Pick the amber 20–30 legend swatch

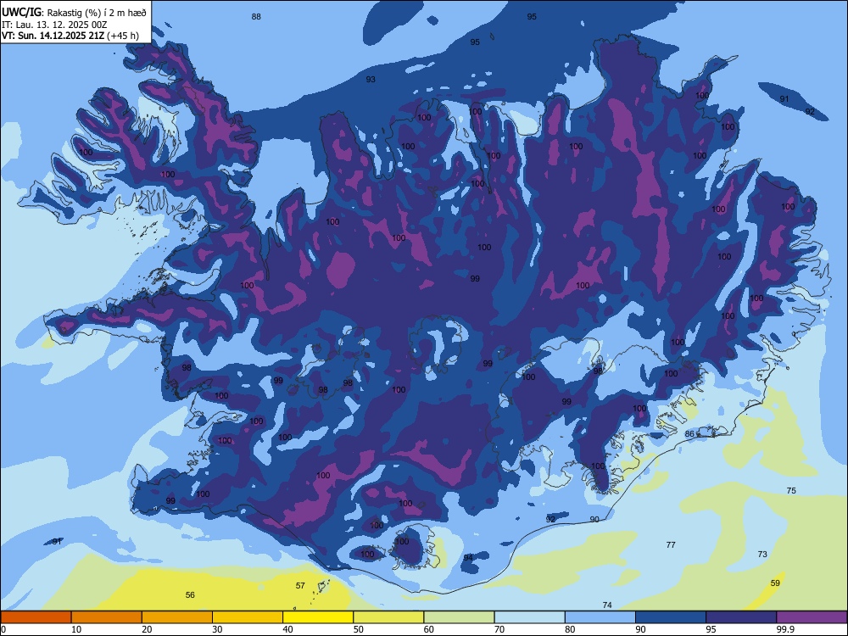click(177, 617)
